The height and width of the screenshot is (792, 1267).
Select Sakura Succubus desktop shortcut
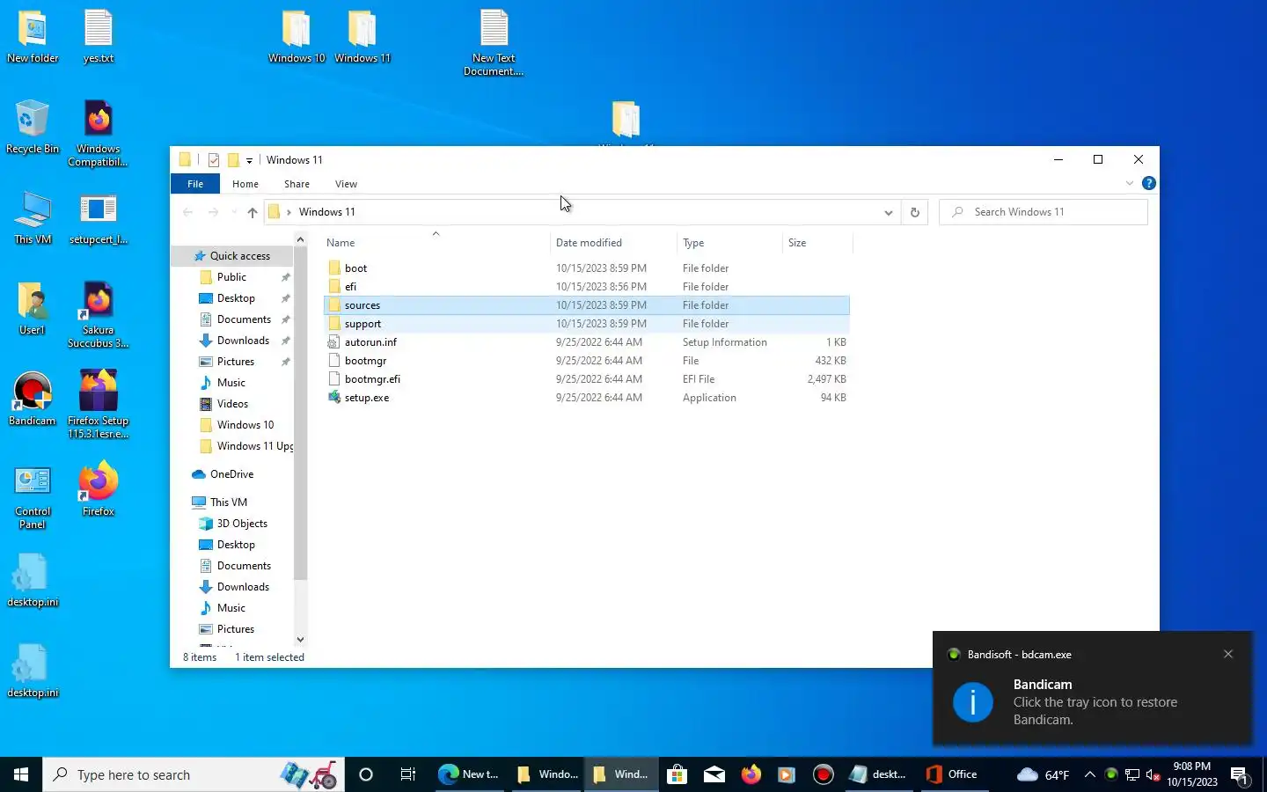tap(98, 315)
